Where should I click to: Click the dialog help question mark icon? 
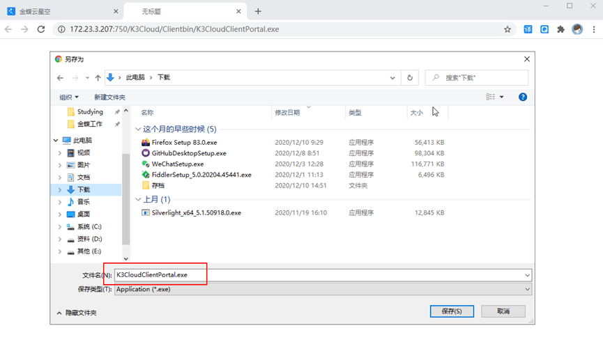pyautogui.click(x=522, y=97)
